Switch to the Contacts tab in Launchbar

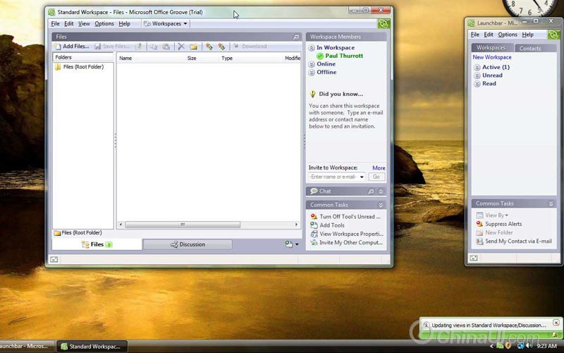529,48
